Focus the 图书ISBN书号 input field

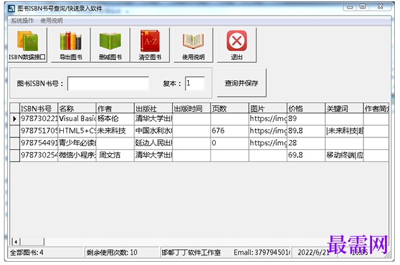(x=108, y=83)
